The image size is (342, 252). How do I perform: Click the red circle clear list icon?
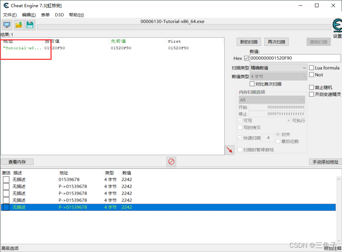(x=171, y=162)
